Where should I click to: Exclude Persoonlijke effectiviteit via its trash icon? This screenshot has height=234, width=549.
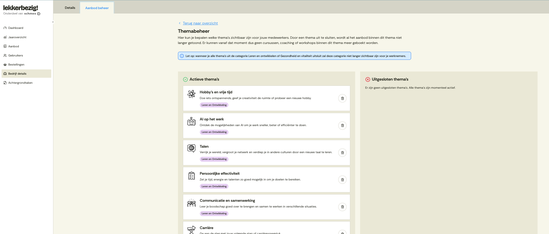(342, 180)
